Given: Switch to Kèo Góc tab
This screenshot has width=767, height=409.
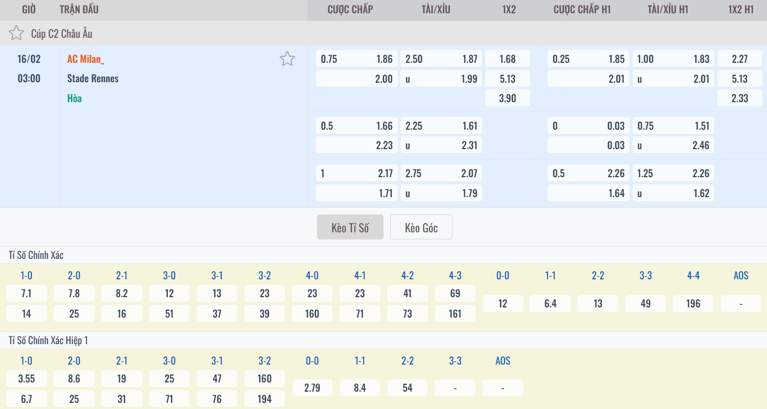Looking at the screenshot, I should tap(421, 228).
